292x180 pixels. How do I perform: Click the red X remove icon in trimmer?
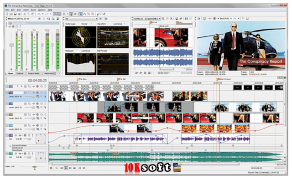click(172, 19)
